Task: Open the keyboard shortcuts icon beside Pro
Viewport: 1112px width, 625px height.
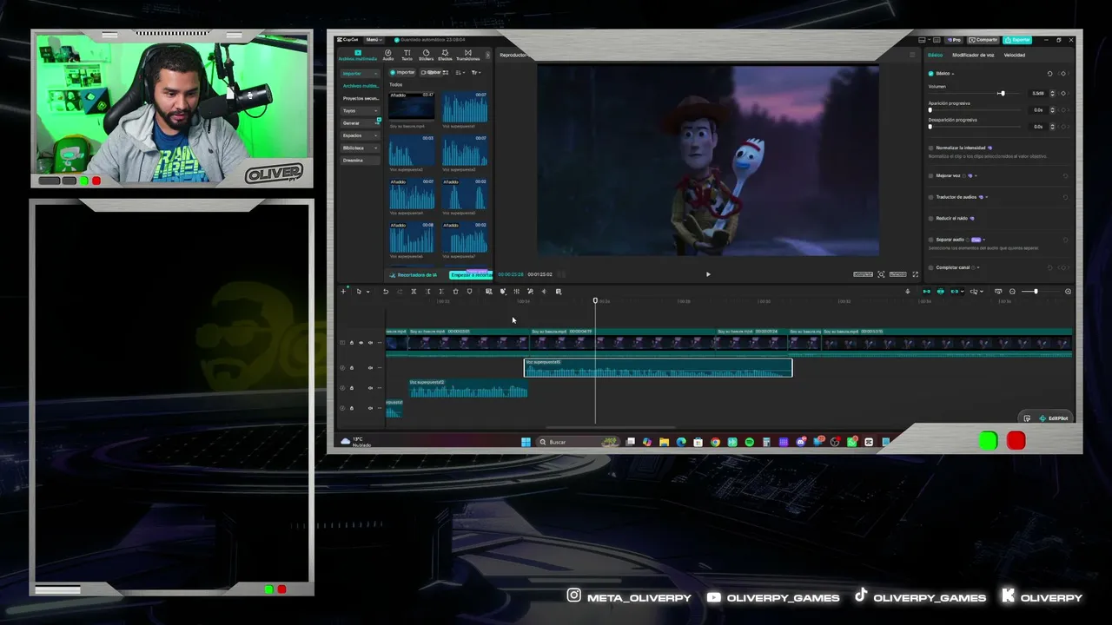Action: [935, 40]
